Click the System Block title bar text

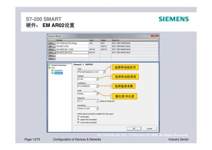(x=54, y=36)
